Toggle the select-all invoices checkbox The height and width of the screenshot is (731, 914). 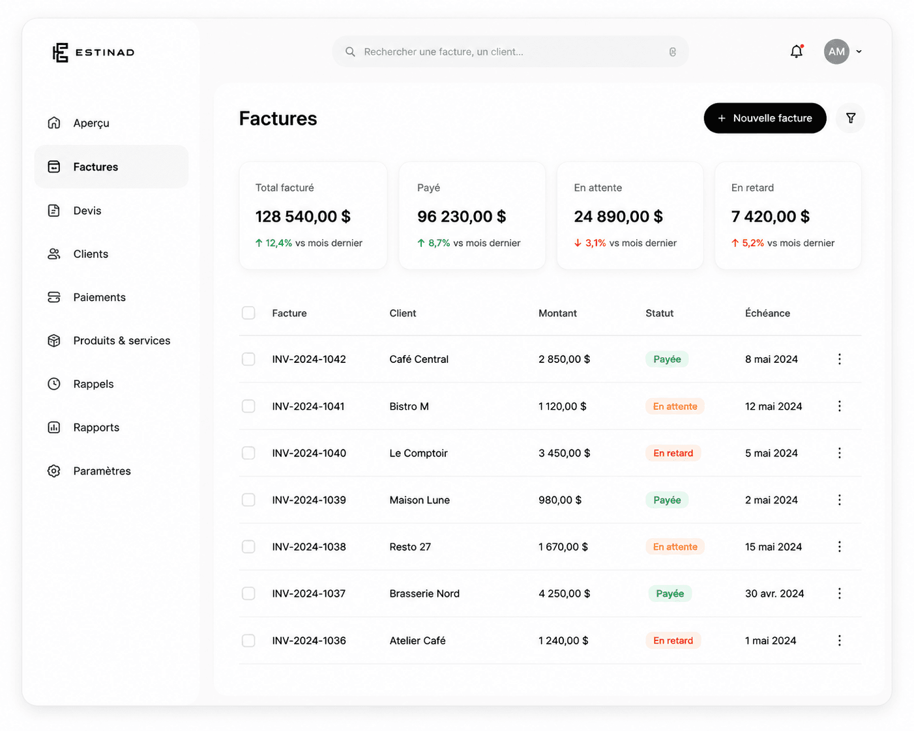[248, 313]
